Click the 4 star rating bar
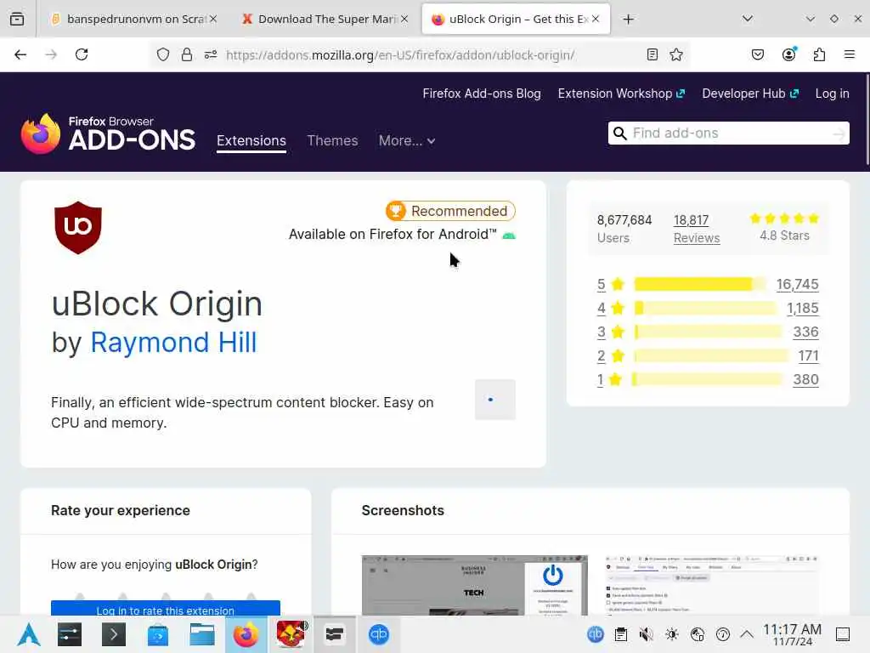 (706, 308)
